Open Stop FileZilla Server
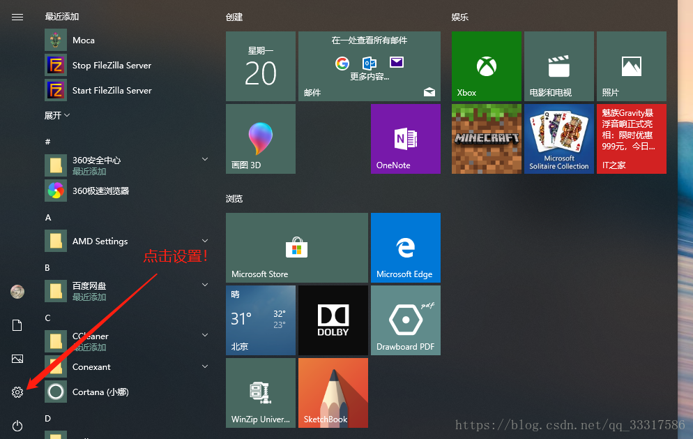The width and height of the screenshot is (693, 439). pos(126,66)
